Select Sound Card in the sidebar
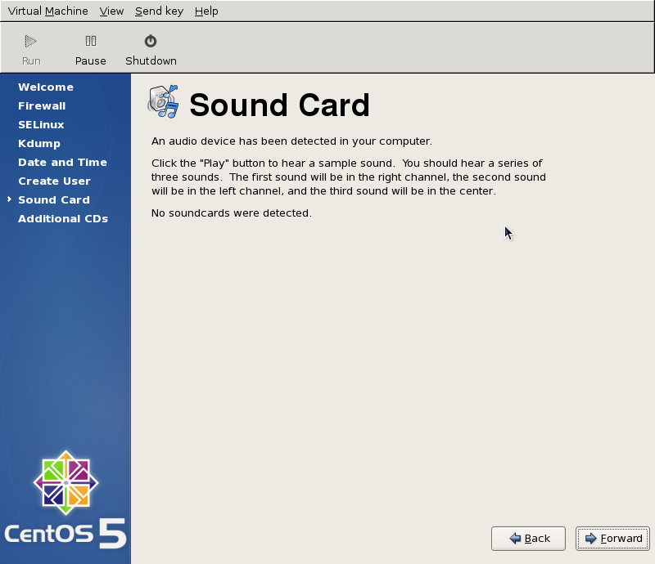This screenshot has height=564, width=655. click(54, 199)
